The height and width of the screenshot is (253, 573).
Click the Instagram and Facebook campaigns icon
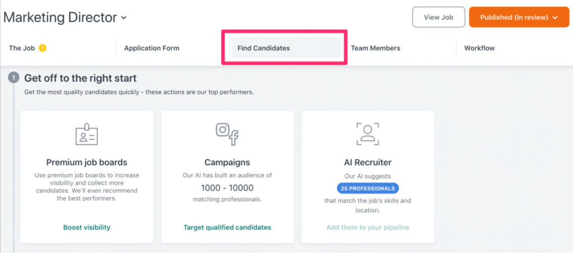tap(227, 134)
